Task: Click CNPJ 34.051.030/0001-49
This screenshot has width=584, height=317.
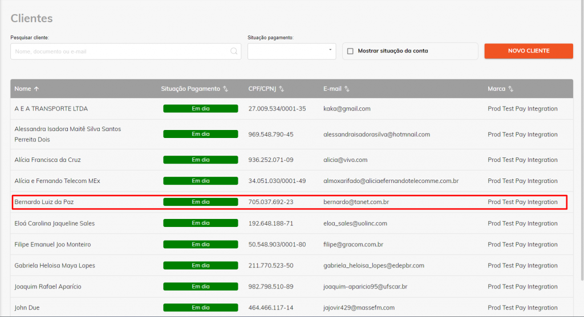Action: tap(277, 181)
